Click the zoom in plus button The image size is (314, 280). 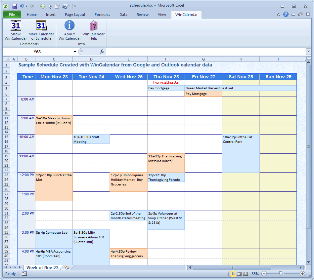(302, 274)
